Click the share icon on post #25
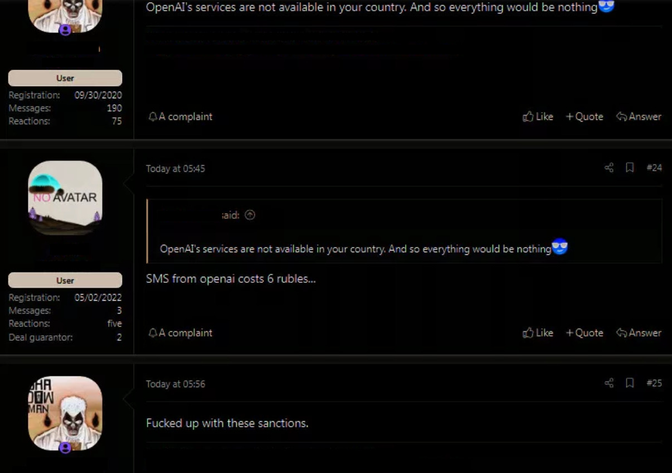672x473 pixels. [609, 383]
